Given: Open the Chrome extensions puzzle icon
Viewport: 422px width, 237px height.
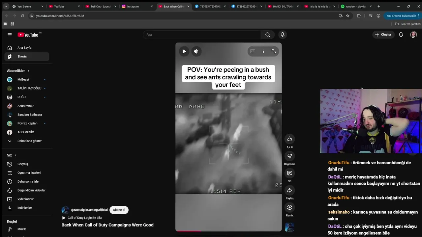Looking at the screenshot, I should 359,16.
